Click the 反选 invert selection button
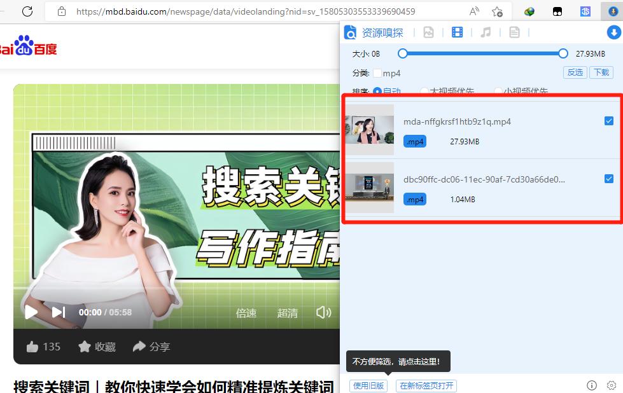This screenshot has height=393, width=623. pos(575,72)
